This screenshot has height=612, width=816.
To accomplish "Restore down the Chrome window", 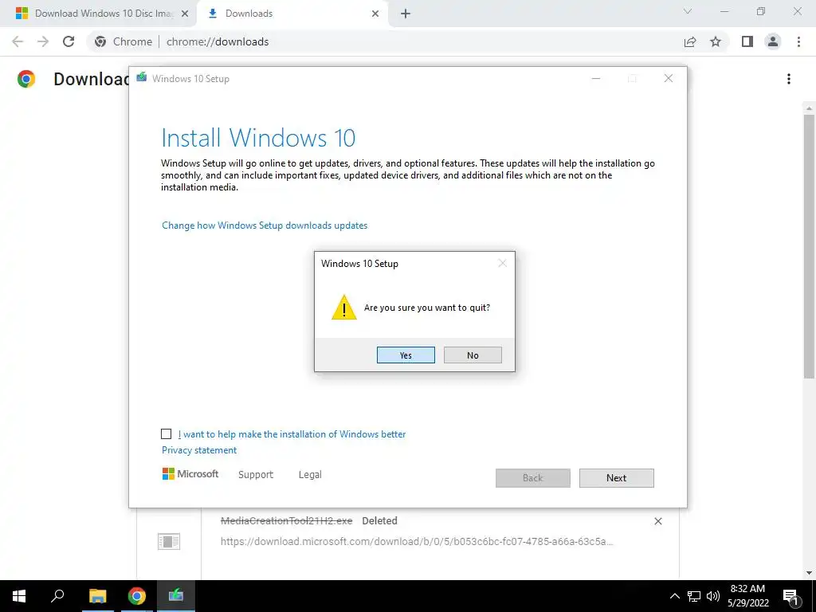I will (x=761, y=11).
